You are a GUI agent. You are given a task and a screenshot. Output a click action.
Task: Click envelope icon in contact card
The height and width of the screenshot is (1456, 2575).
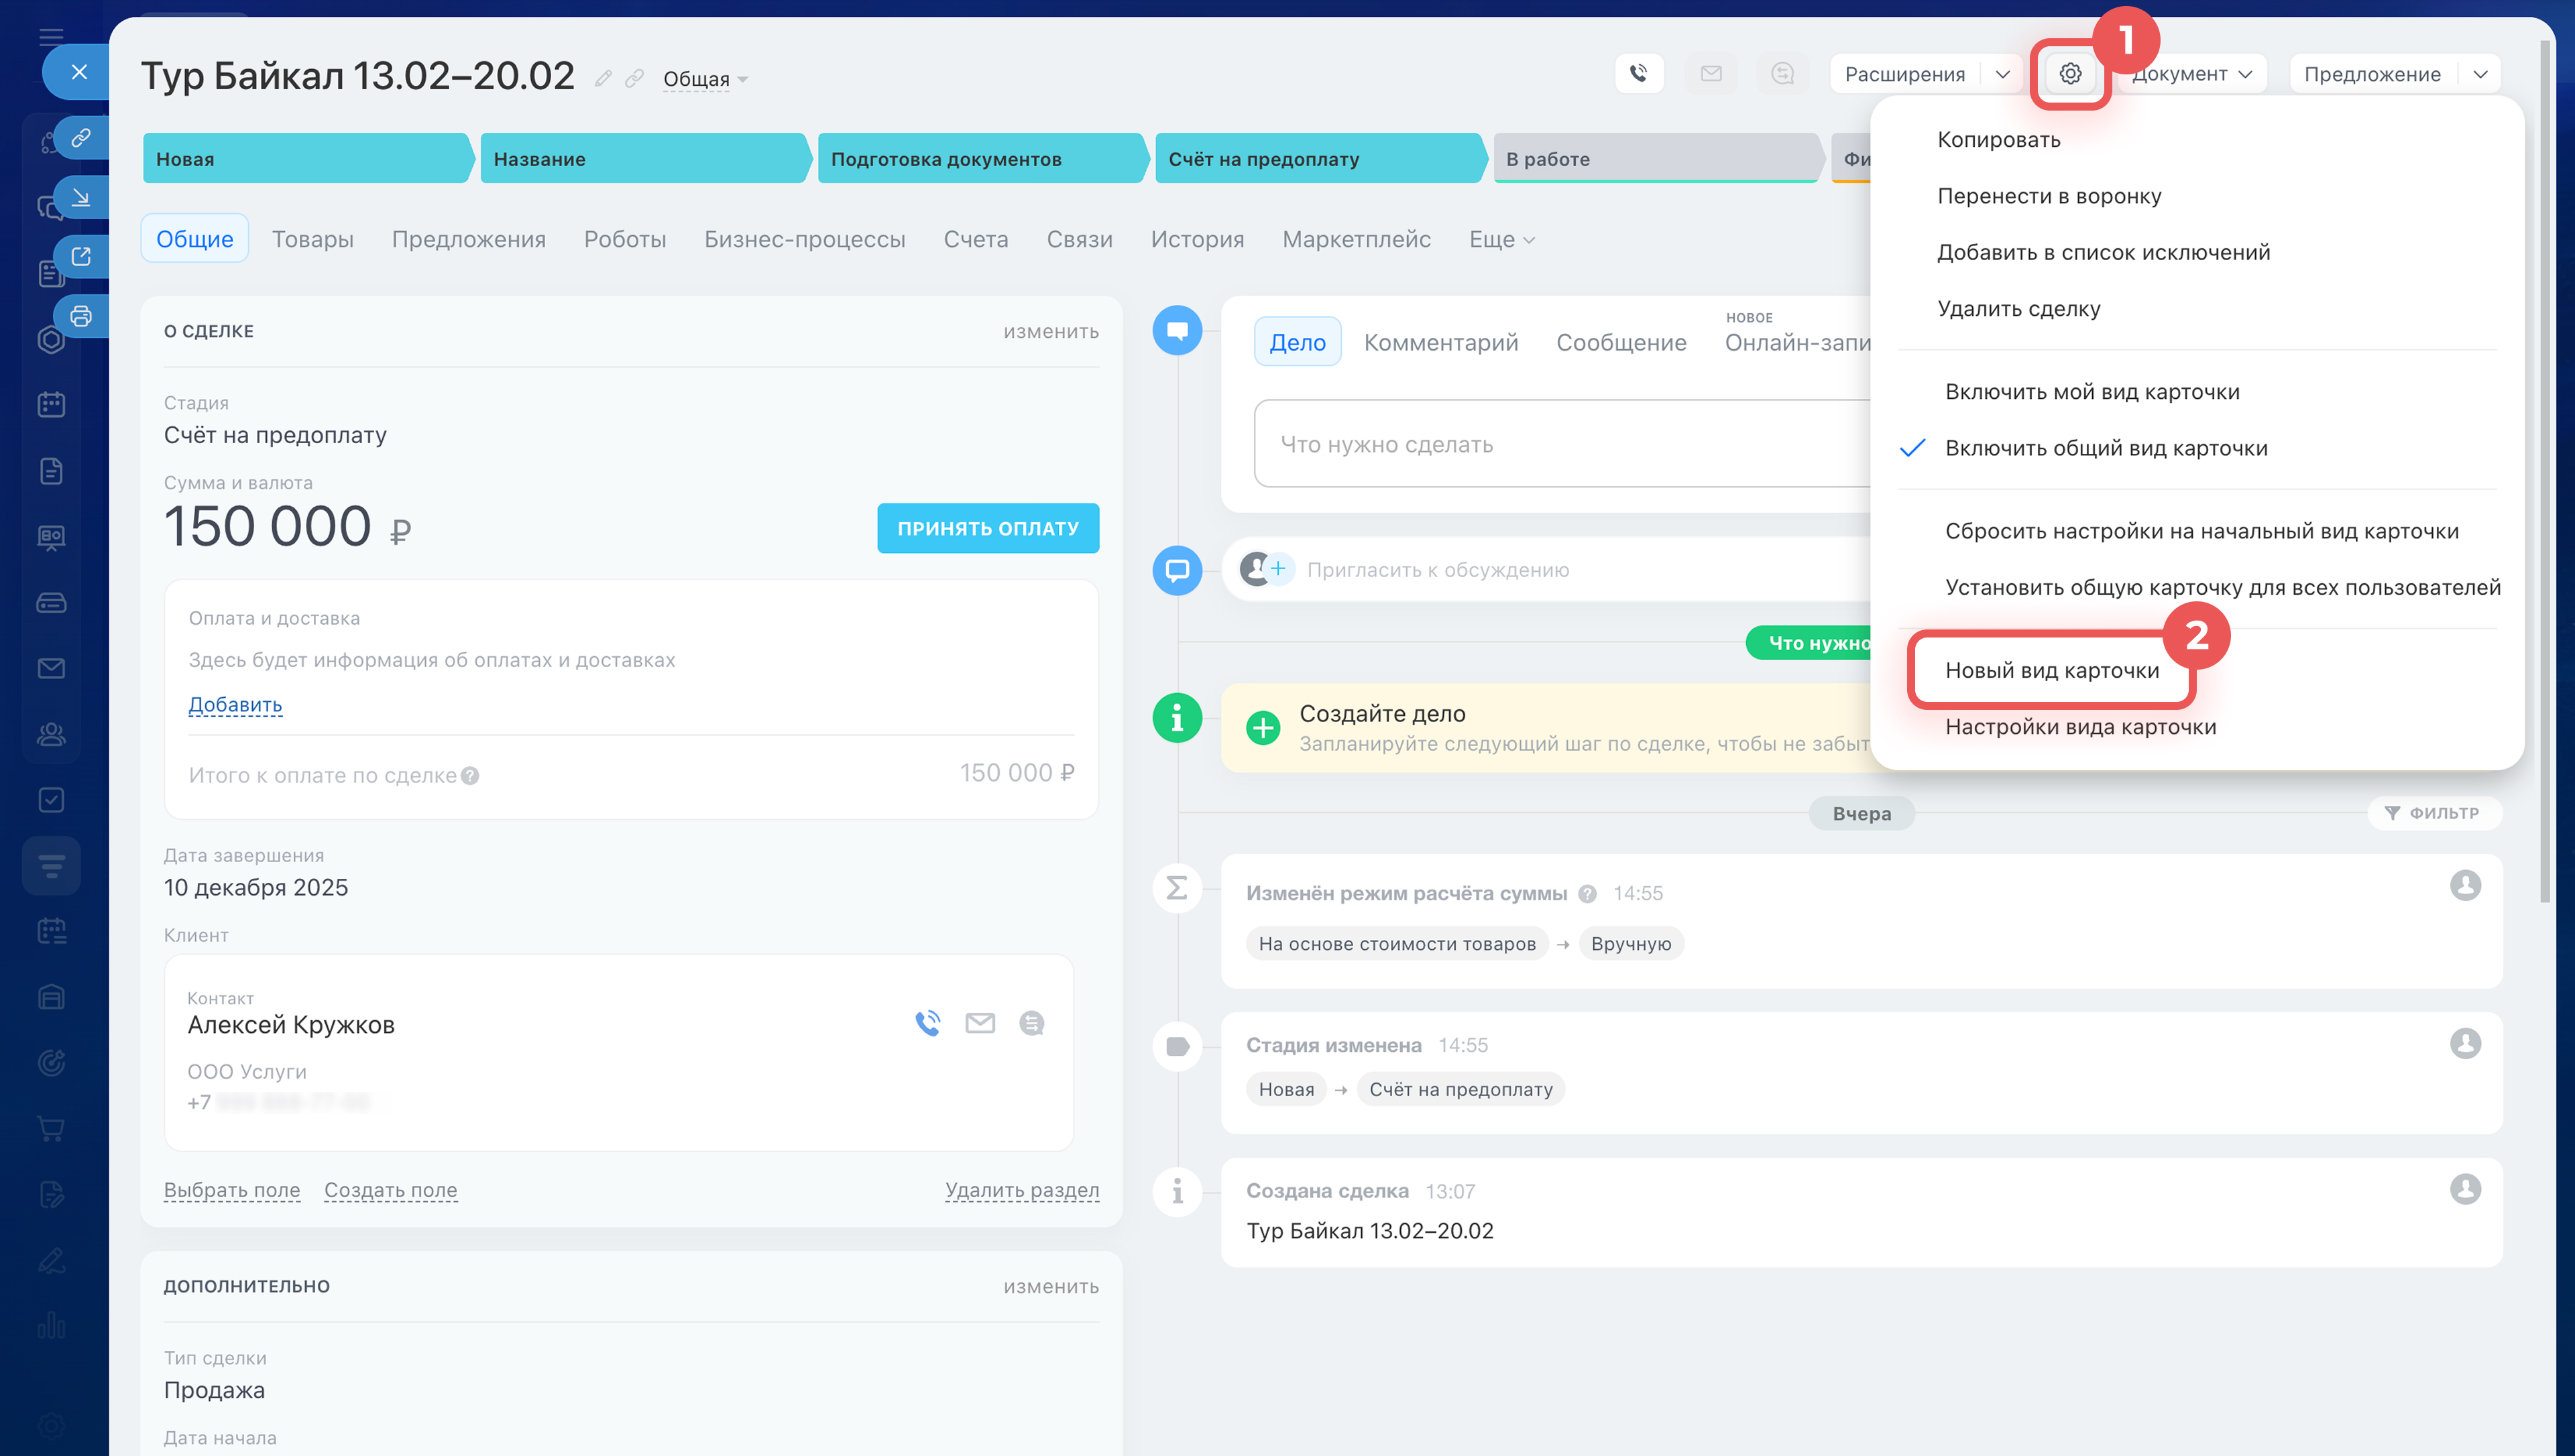click(x=979, y=1023)
